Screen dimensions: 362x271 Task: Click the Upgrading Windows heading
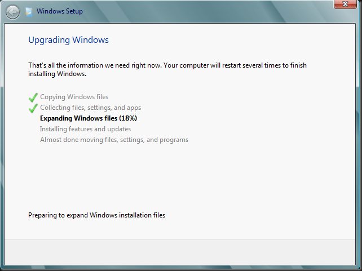(68, 40)
